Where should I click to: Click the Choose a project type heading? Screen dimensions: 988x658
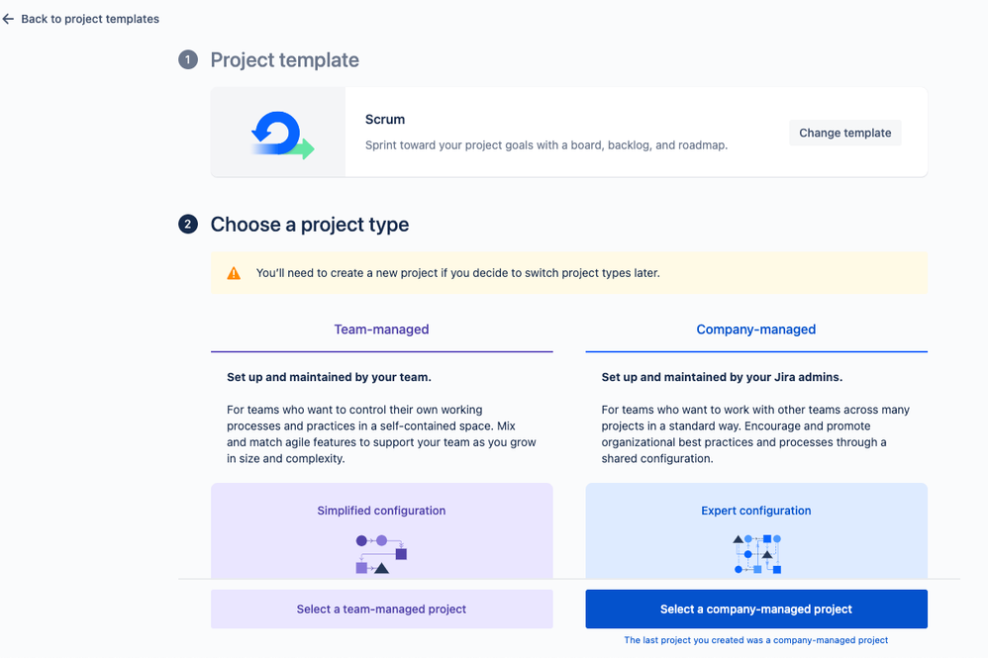(310, 225)
